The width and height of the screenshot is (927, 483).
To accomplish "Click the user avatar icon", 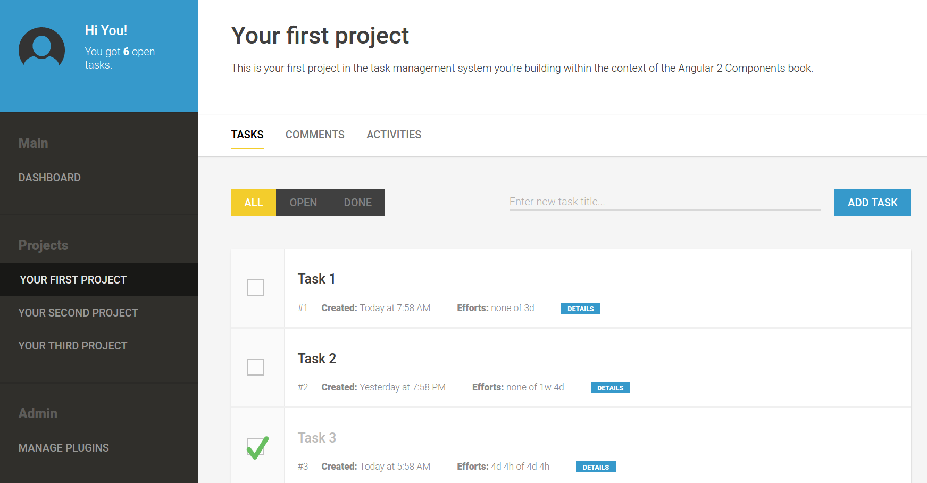I will pos(41,50).
